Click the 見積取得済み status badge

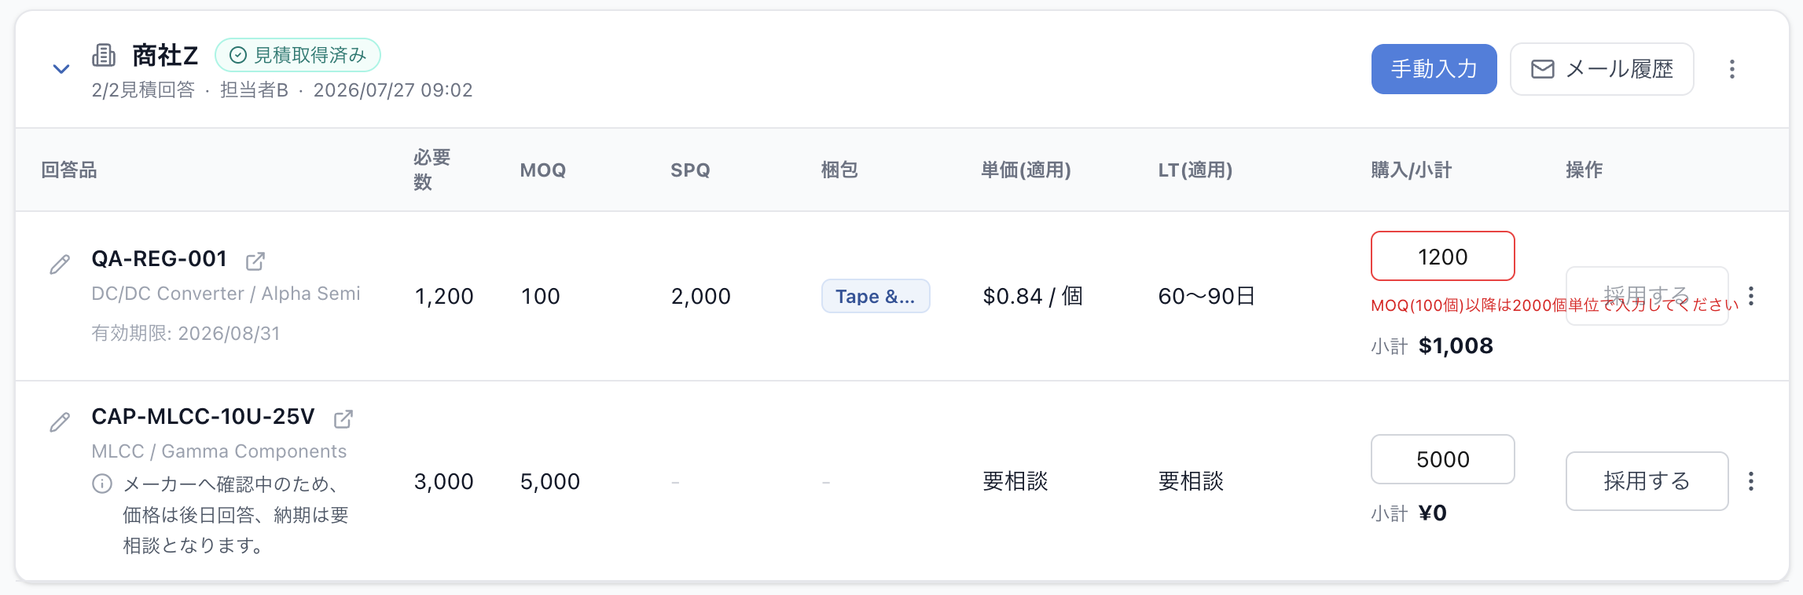tap(298, 55)
